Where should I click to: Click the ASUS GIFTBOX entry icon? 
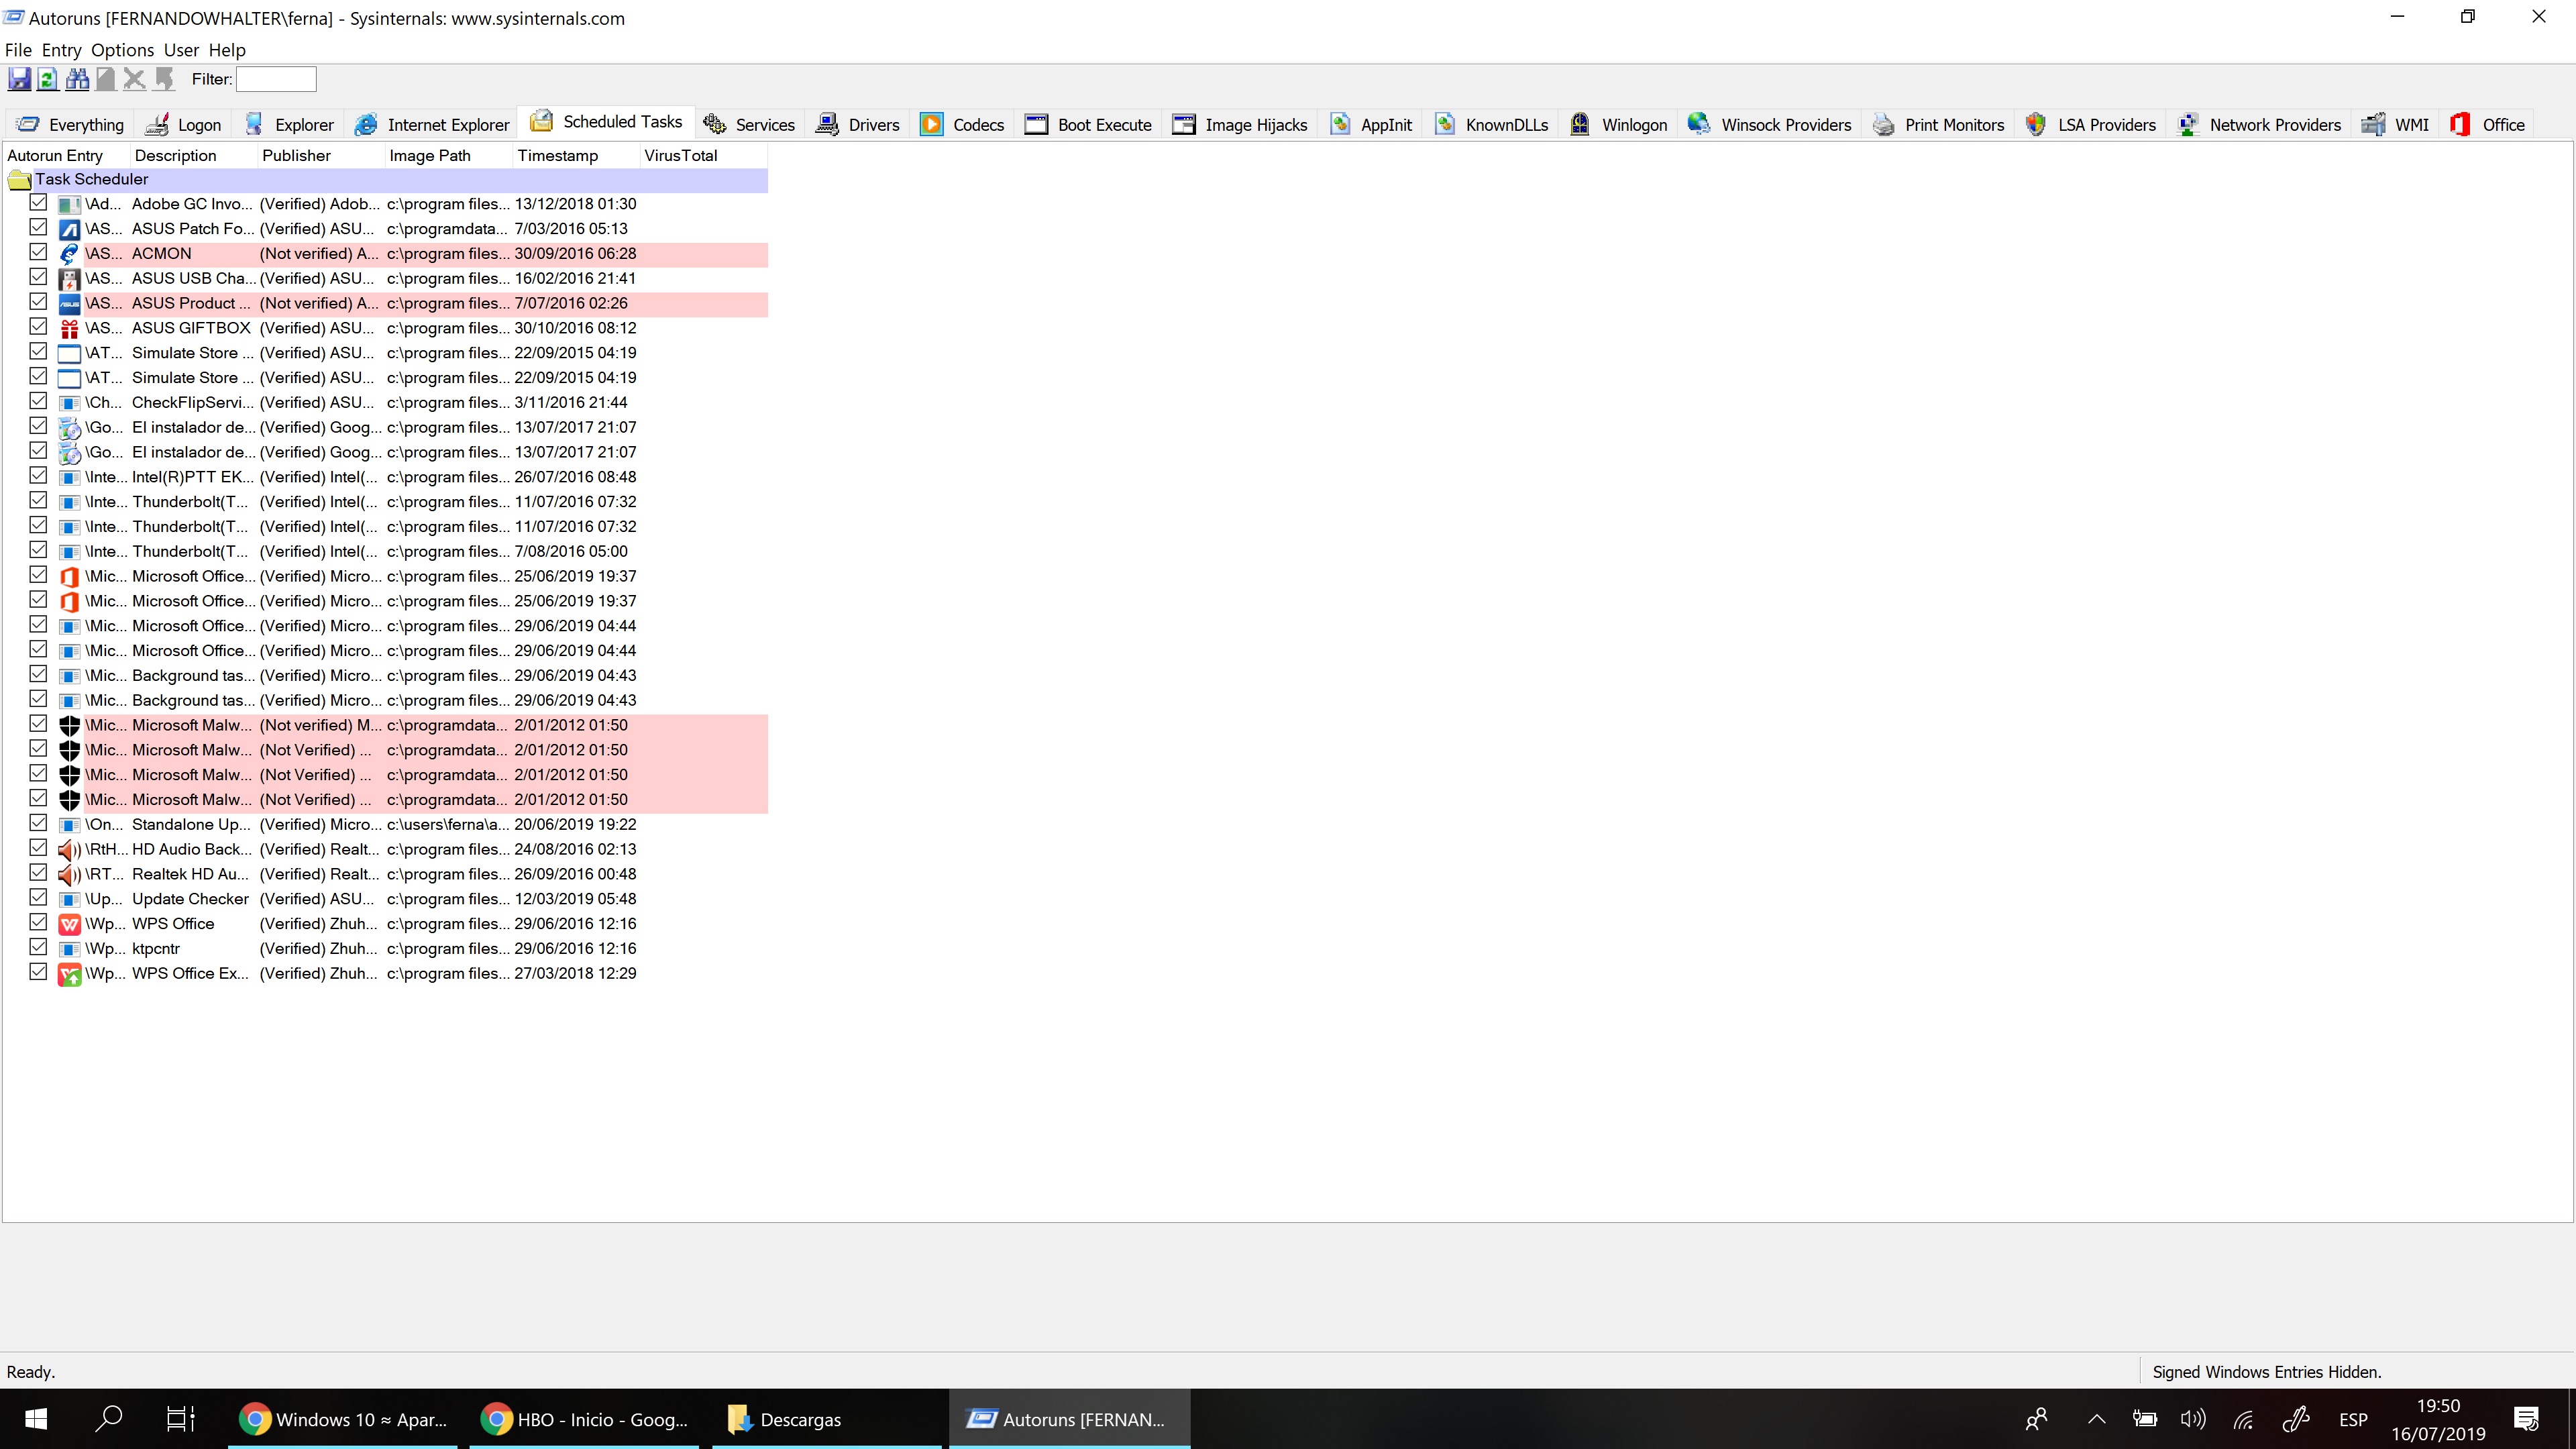coord(69,329)
